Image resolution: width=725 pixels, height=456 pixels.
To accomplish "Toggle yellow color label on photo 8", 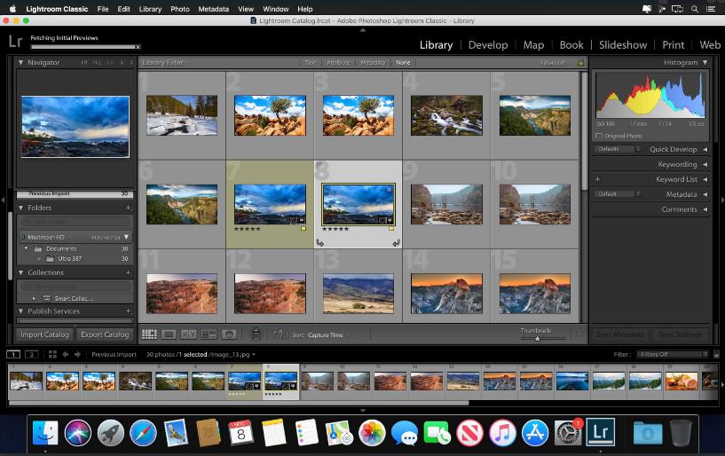I will coord(391,229).
